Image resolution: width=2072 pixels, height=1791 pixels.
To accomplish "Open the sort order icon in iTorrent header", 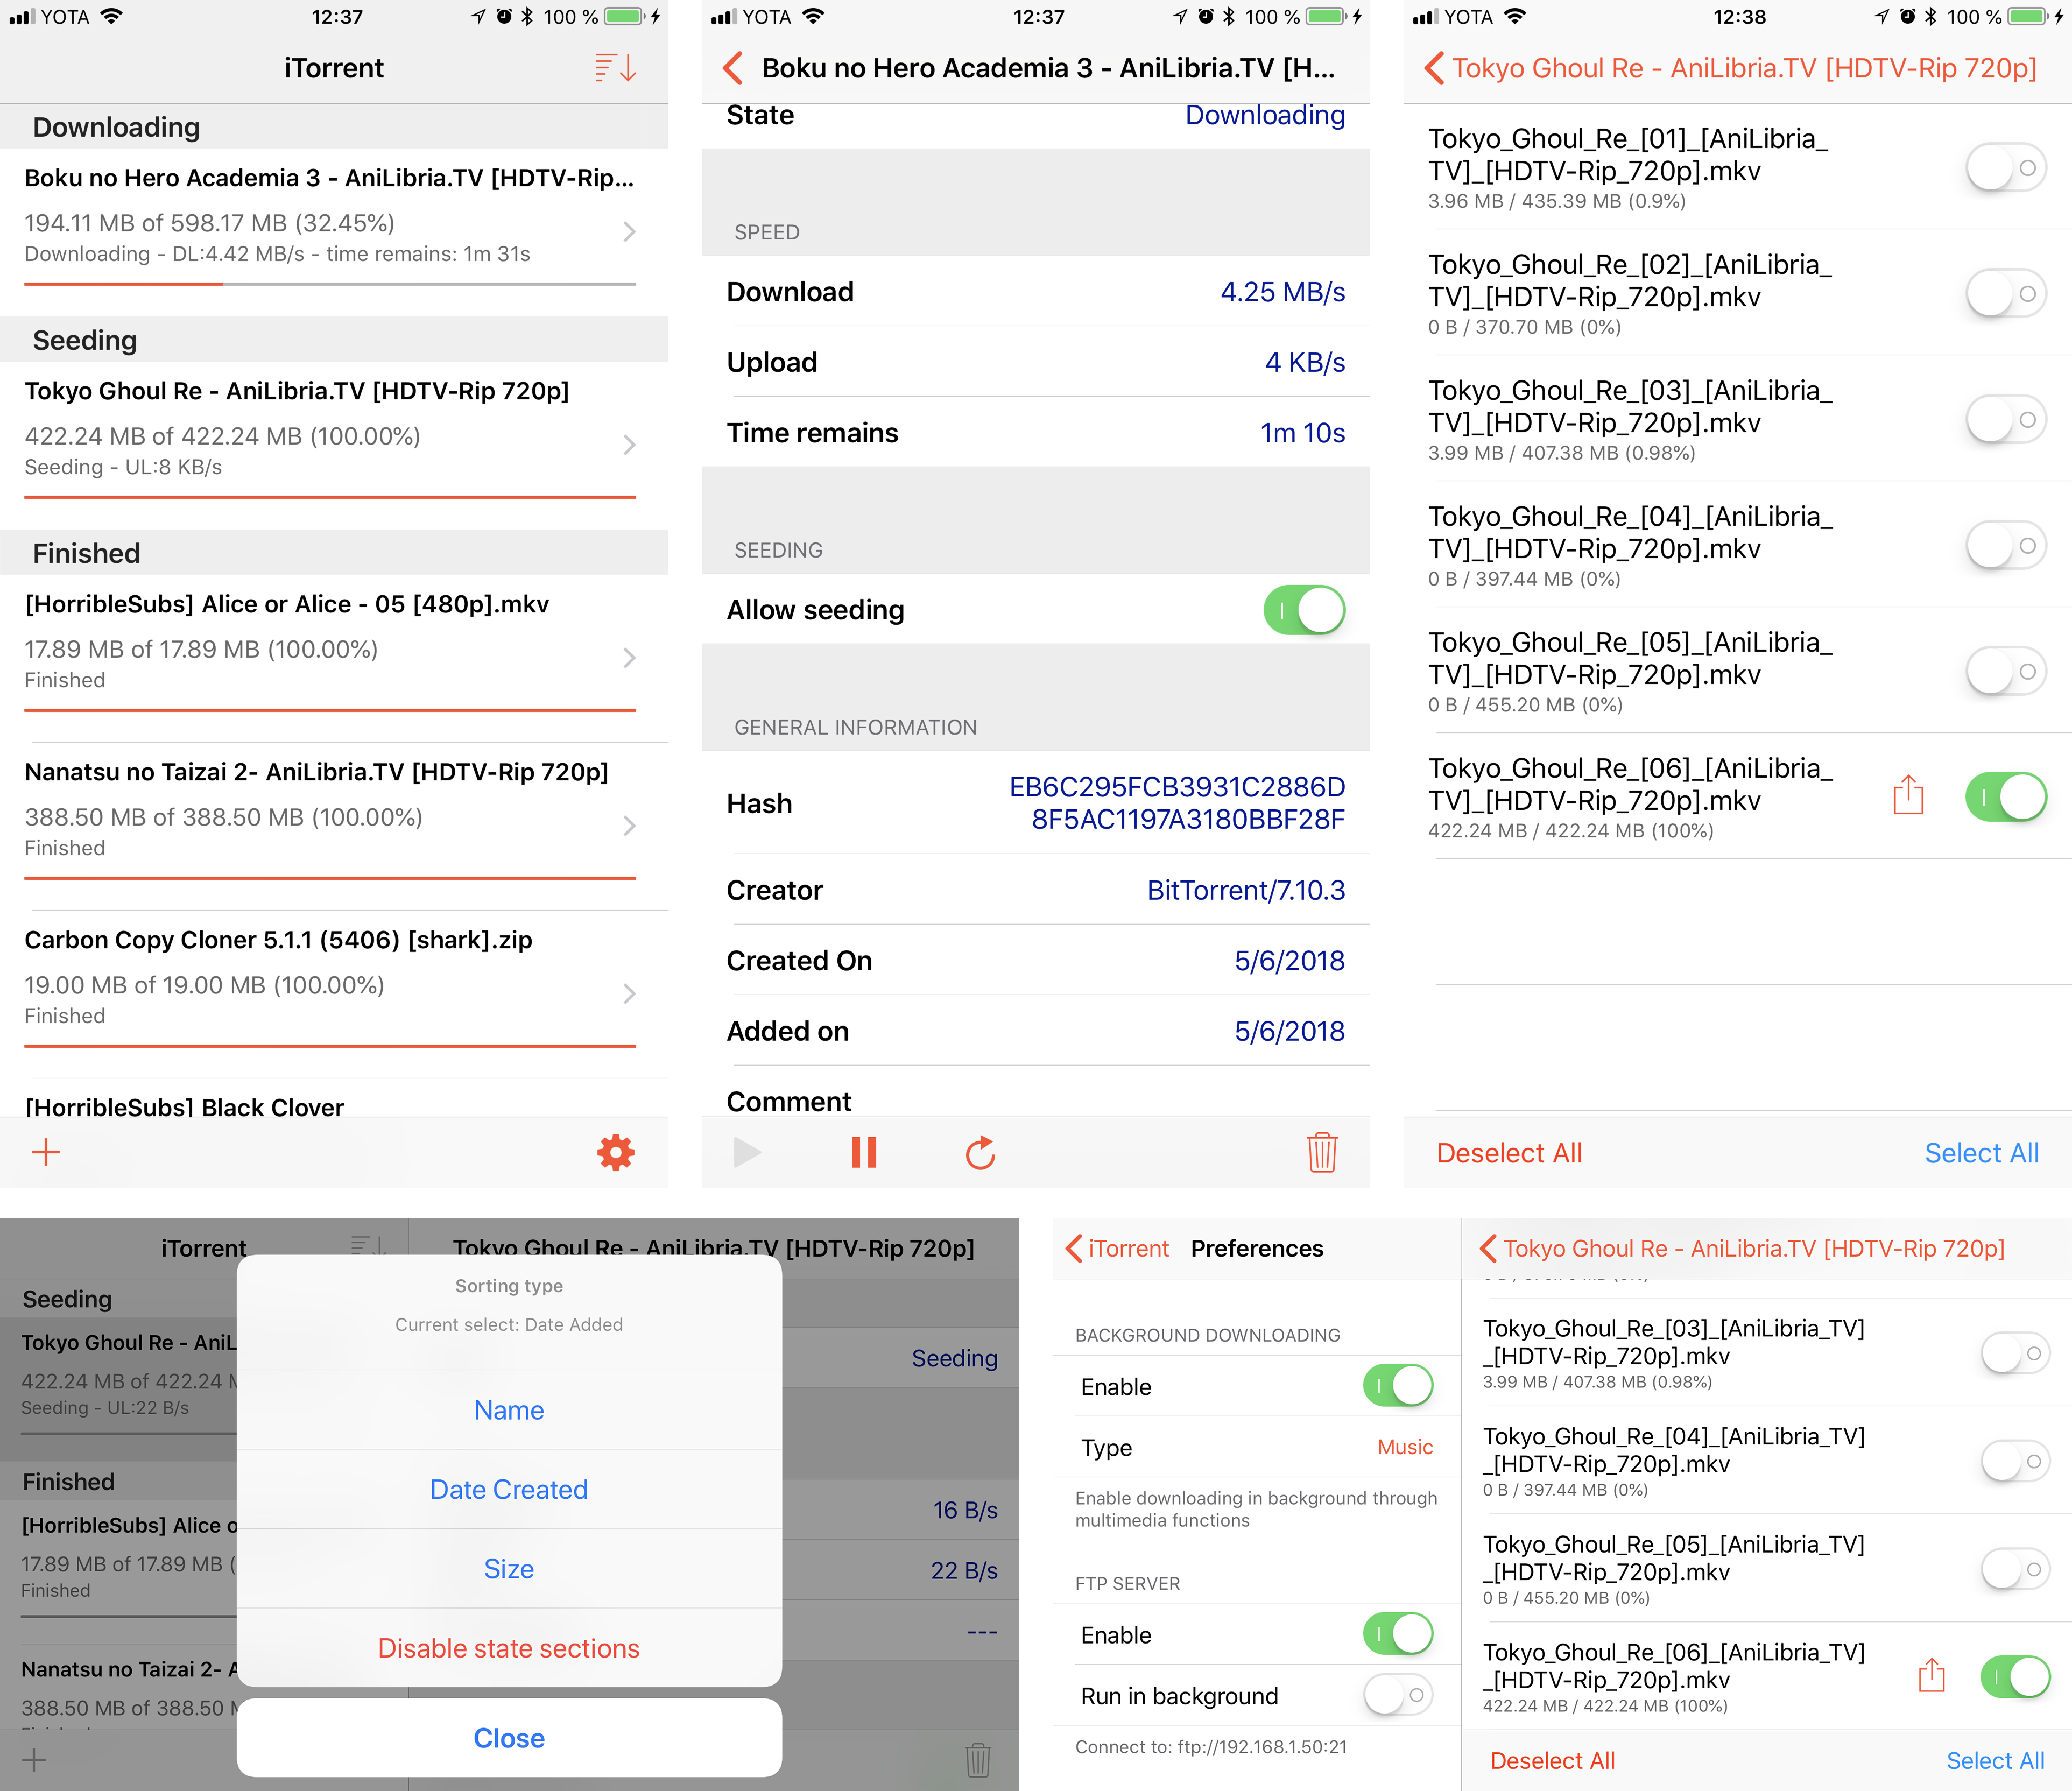I will pos(615,68).
